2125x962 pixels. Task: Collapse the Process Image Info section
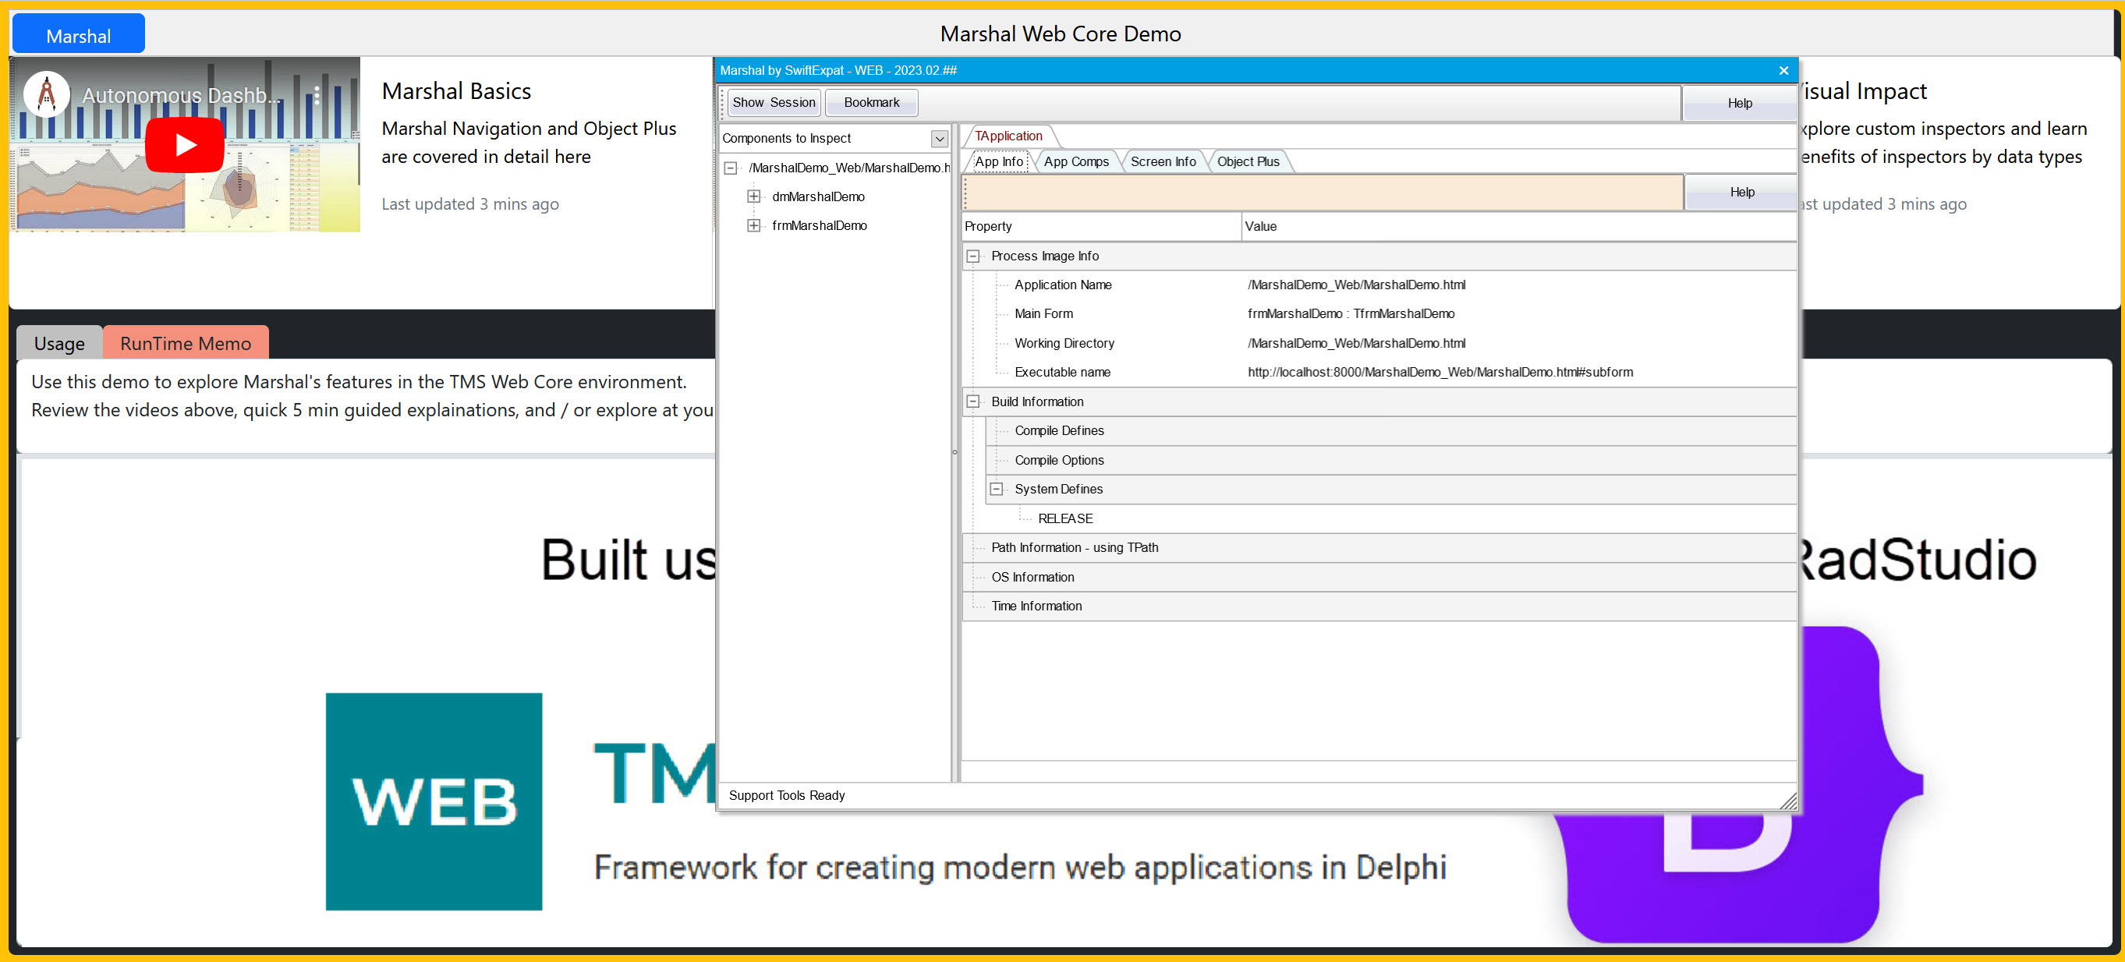tap(972, 256)
